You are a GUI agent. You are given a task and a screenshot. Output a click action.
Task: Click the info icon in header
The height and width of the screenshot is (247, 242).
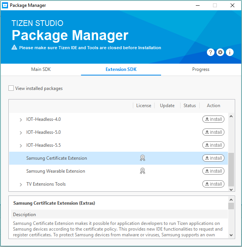tap(230, 52)
